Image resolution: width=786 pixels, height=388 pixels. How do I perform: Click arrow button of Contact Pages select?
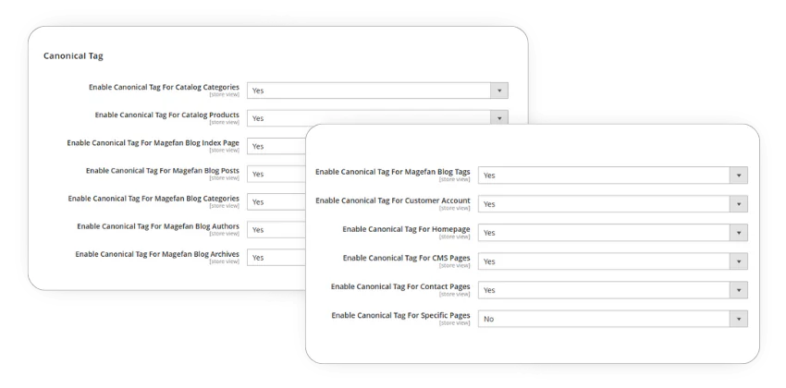pos(739,290)
